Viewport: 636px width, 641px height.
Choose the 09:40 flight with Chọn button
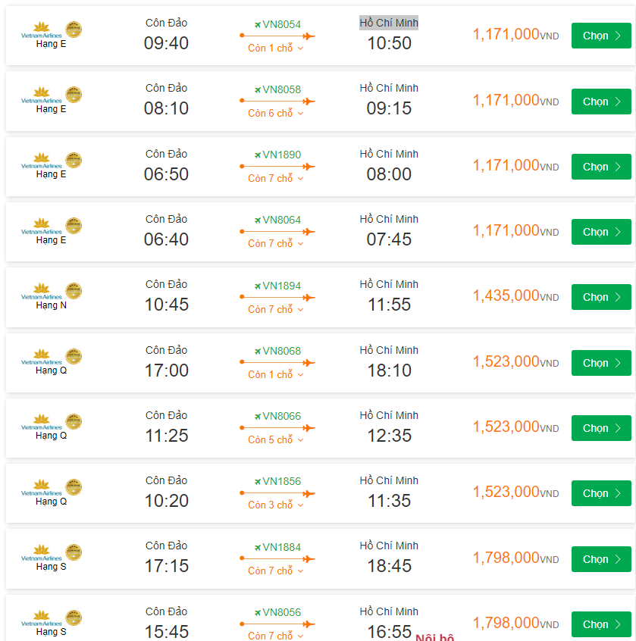(x=601, y=36)
